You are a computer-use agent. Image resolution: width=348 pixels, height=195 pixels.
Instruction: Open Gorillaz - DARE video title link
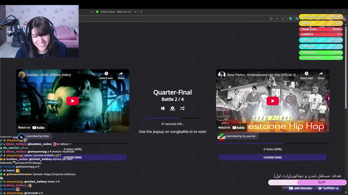coord(49,75)
